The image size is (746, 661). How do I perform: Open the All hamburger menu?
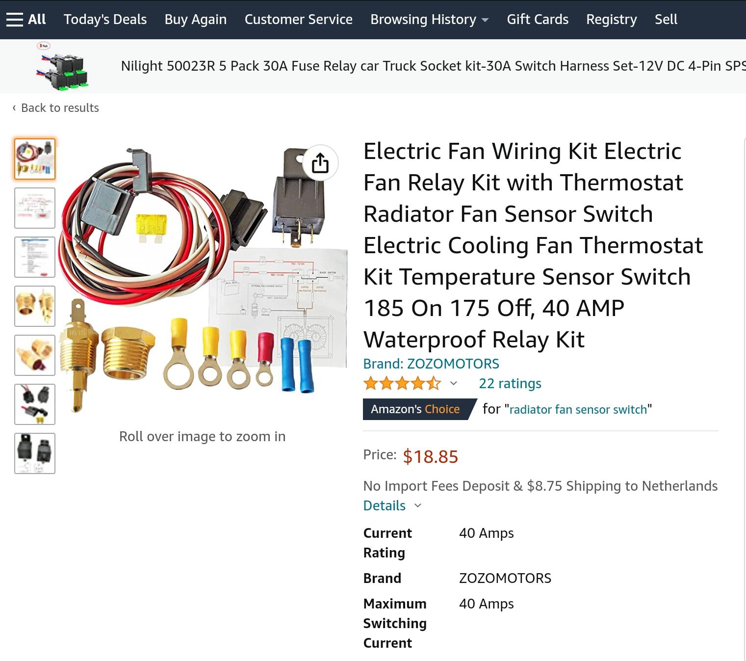click(x=26, y=20)
